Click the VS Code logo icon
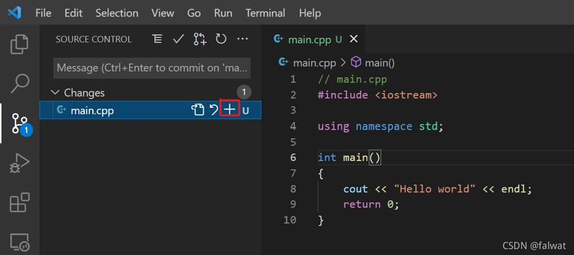The height and width of the screenshot is (255, 574). click(14, 13)
